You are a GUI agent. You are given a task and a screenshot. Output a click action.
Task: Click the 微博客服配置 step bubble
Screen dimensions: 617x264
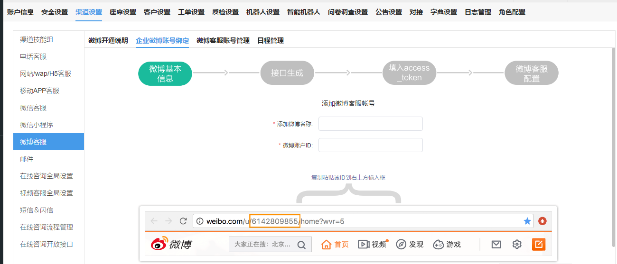coord(532,73)
